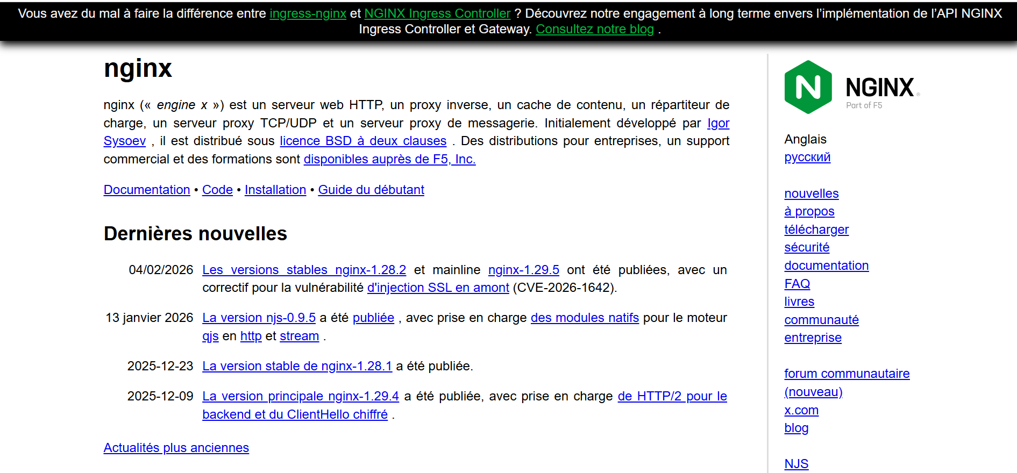Open the nginx-1.29.5 mainline link
Viewport: 1017px width, 473px height.
[x=523, y=270]
